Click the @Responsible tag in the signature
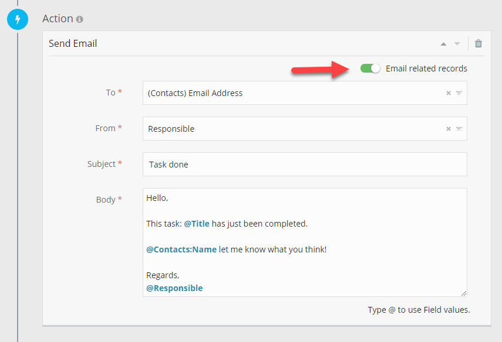 174,288
